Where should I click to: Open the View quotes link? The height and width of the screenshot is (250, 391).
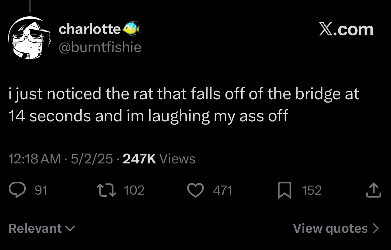pos(336,228)
